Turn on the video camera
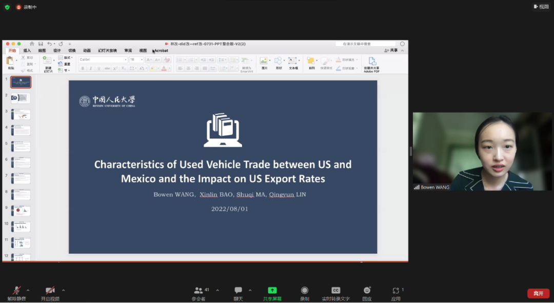This screenshot has width=554, height=303. click(x=50, y=291)
